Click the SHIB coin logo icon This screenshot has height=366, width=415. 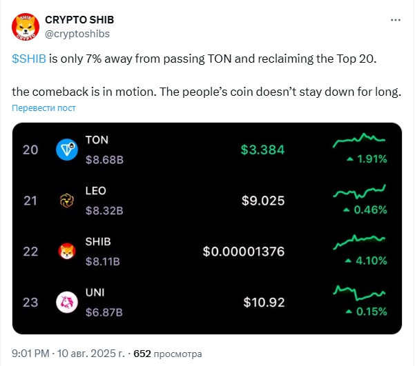point(67,252)
